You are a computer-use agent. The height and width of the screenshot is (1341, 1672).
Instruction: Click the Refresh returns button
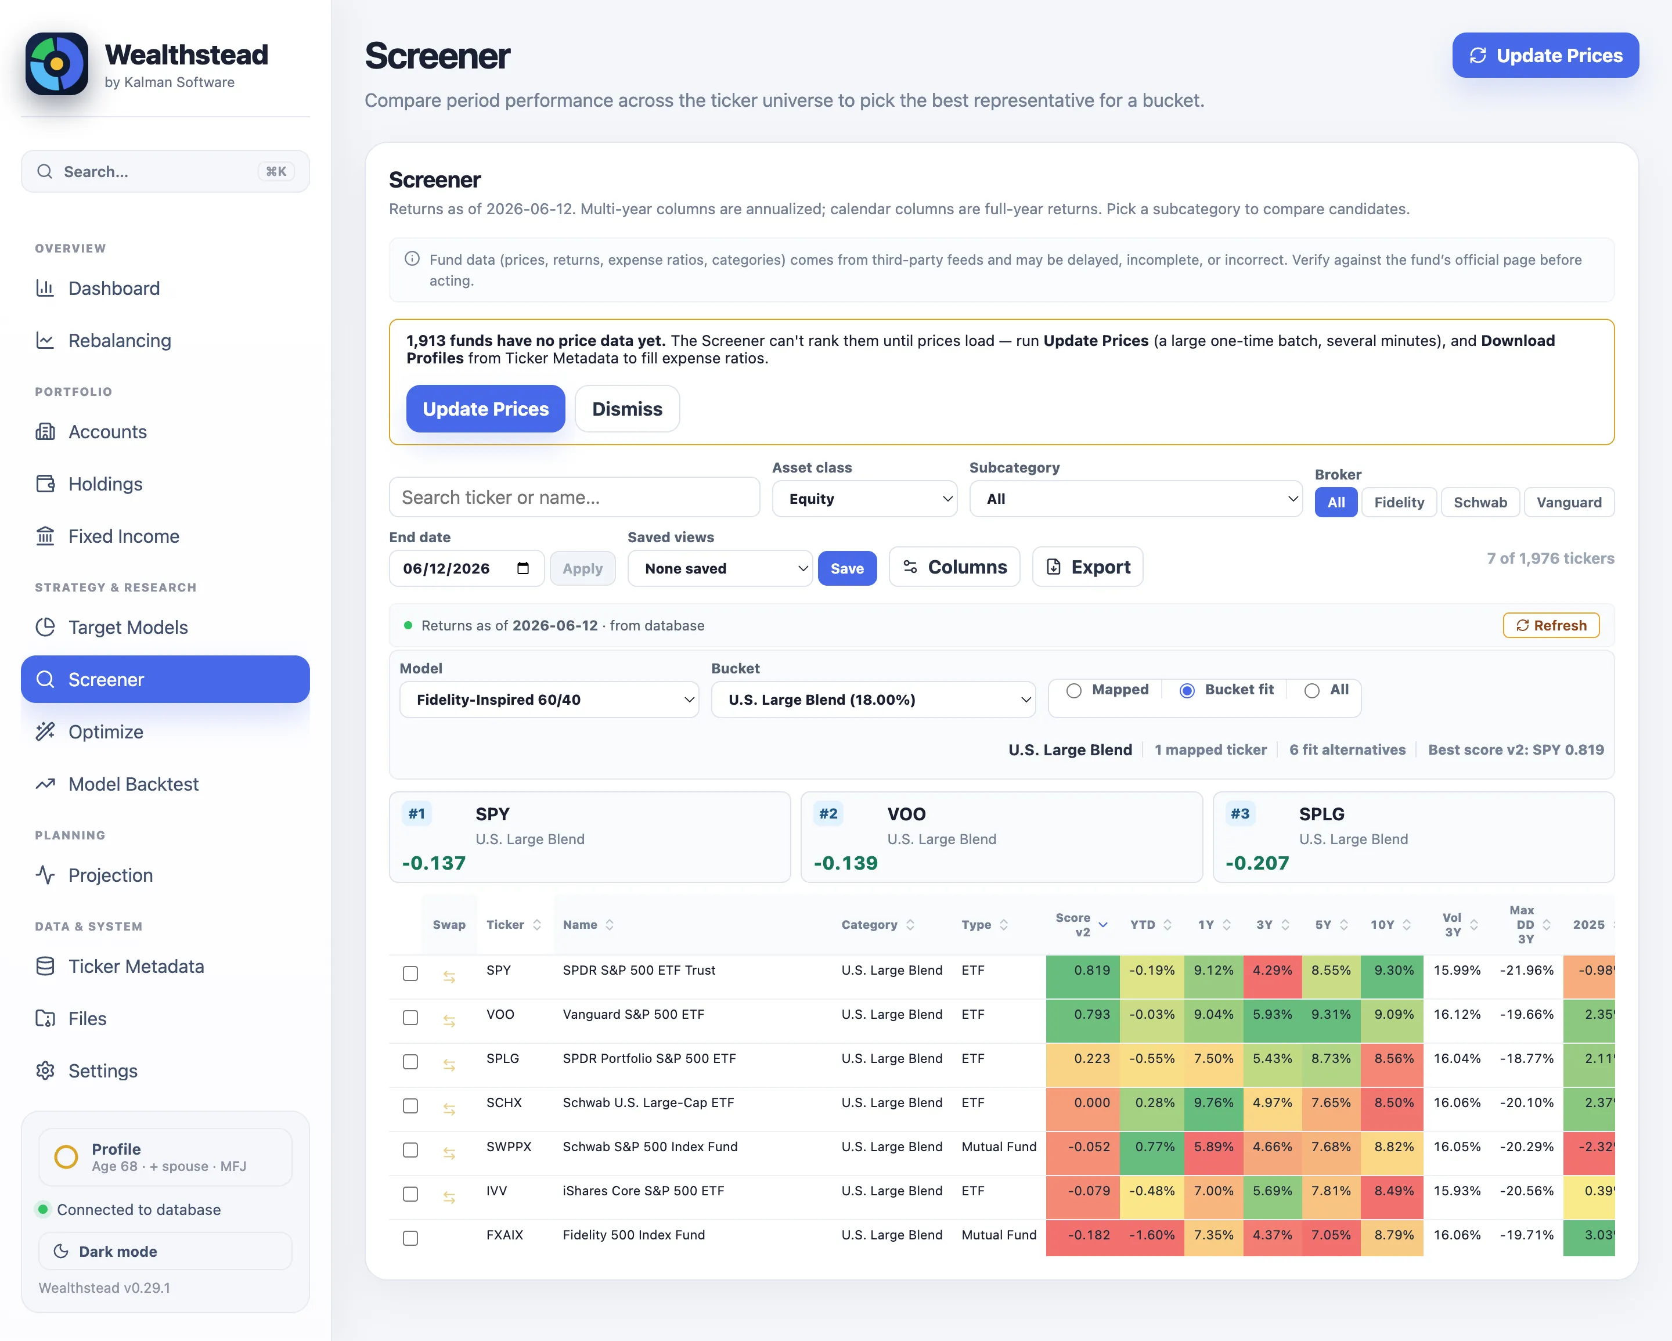pos(1551,625)
